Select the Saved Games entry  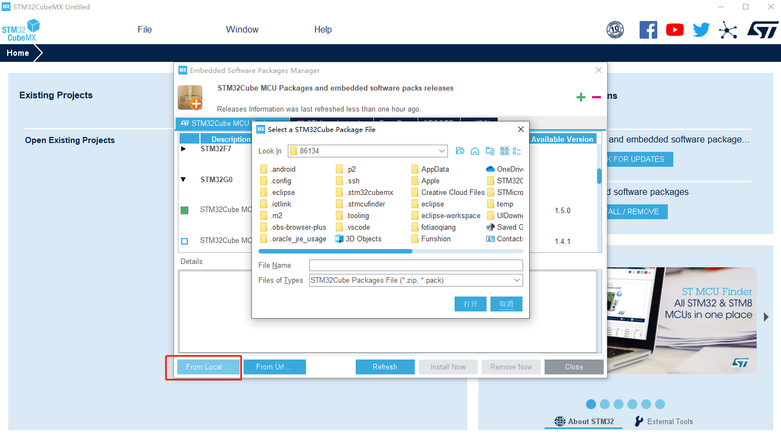click(504, 227)
